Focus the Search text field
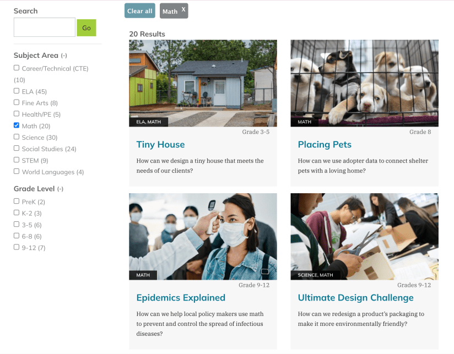Viewport: 454px width, 354px height. pos(45,27)
